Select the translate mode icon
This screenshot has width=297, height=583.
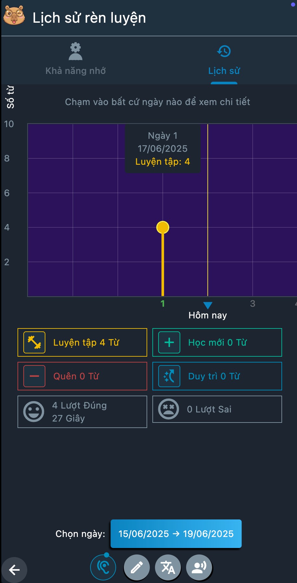coord(168,567)
